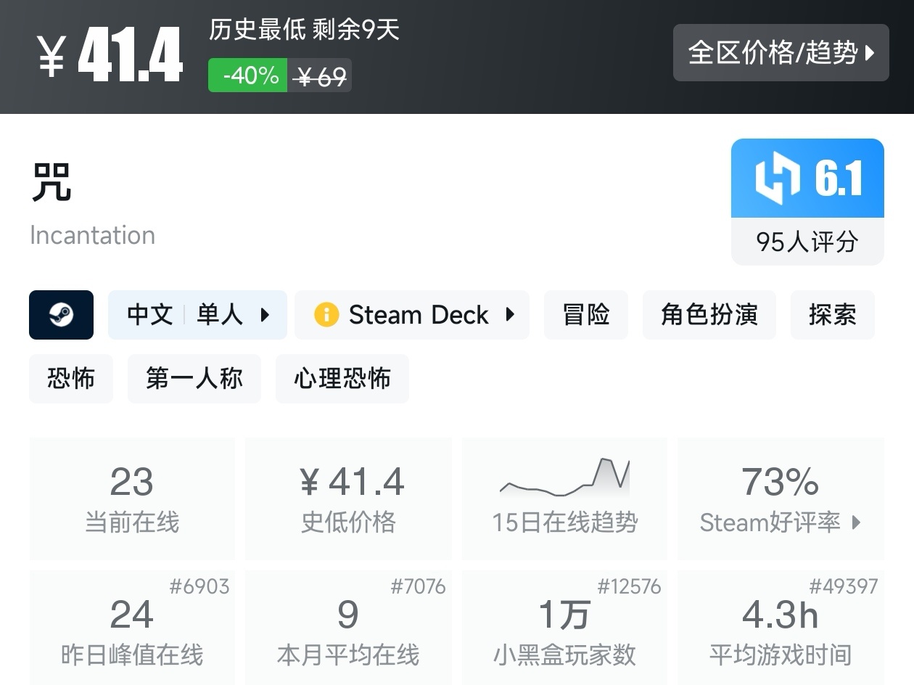Select the 第一人称 tag
The image size is (914, 685).
[x=194, y=378]
